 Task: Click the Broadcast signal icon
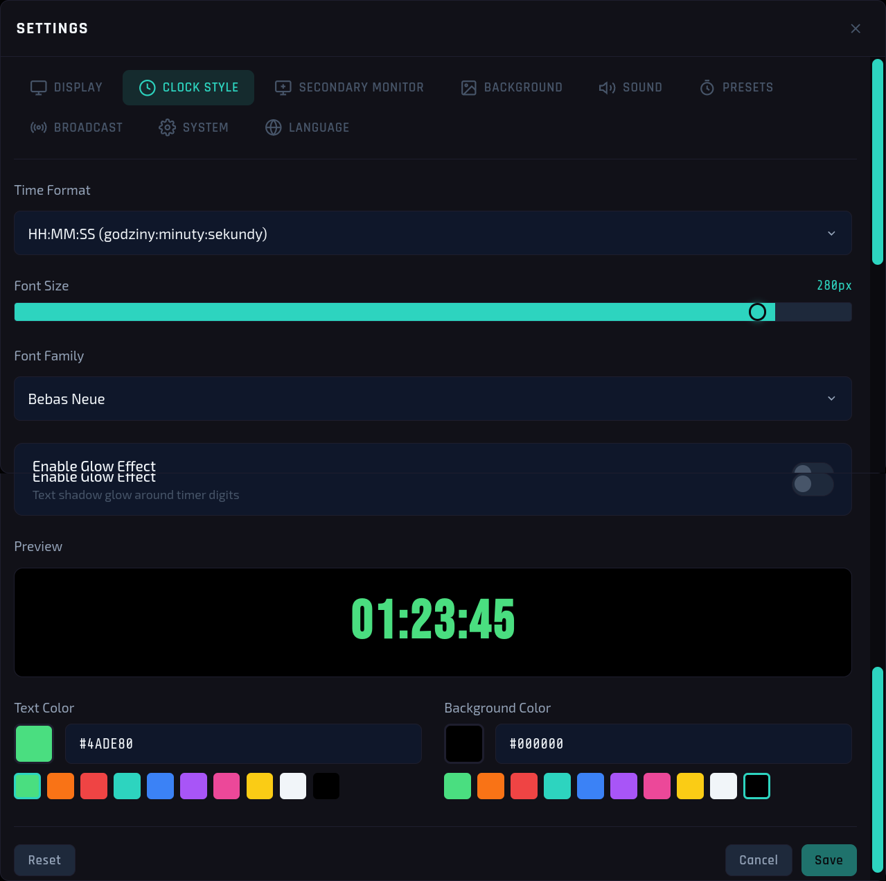39,128
